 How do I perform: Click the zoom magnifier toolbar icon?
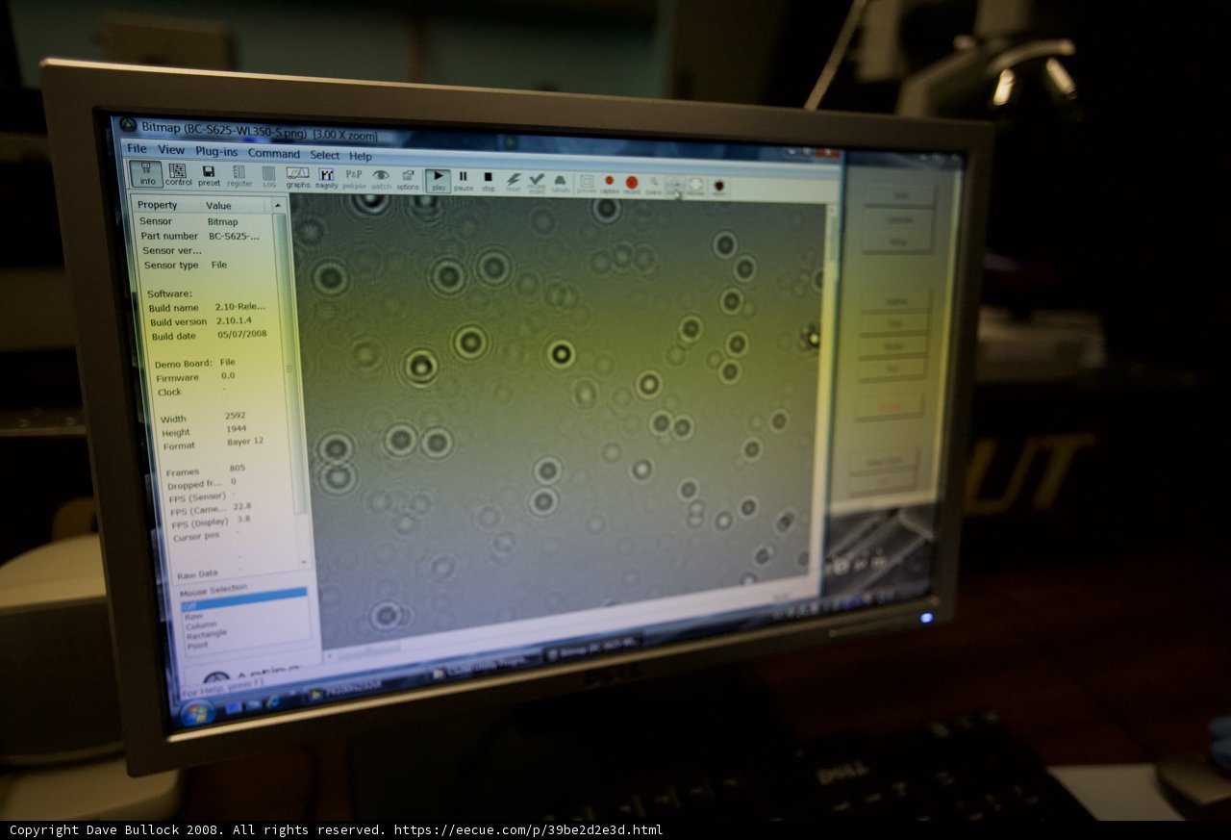(654, 184)
